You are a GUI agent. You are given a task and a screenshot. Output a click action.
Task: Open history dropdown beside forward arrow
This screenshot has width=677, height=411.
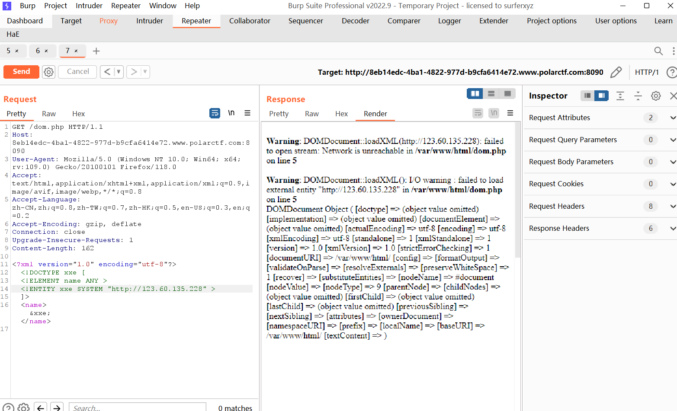tap(145, 72)
